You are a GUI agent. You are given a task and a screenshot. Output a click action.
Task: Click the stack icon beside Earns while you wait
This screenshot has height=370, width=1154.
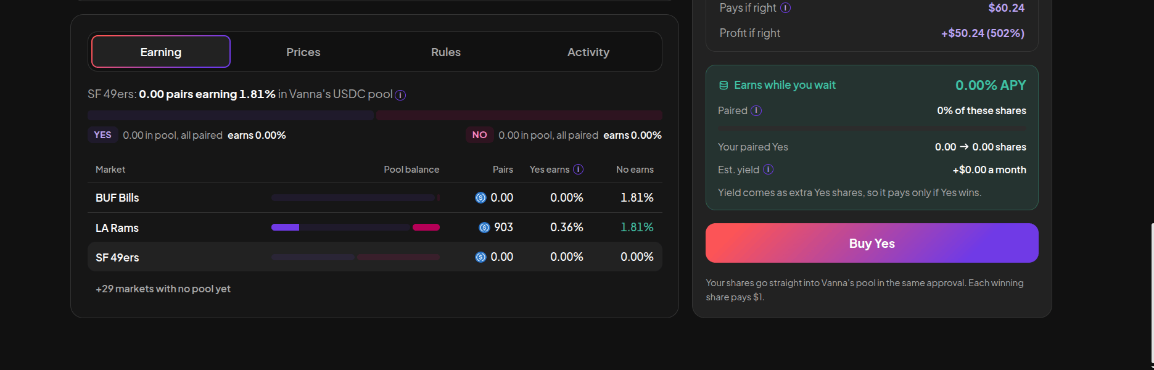coord(723,85)
